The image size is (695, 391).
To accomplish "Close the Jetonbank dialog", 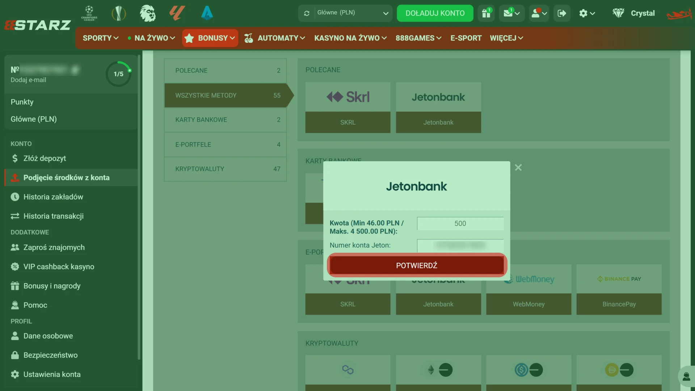I will click(518, 168).
